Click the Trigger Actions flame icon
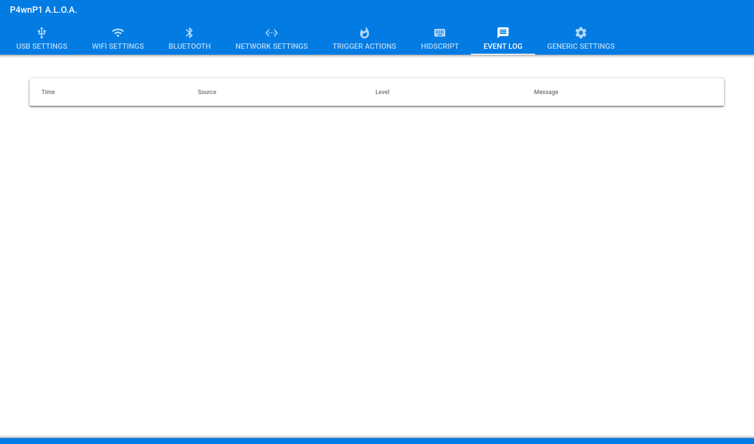Viewport: 754px width, 444px height. [x=364, y=33]
